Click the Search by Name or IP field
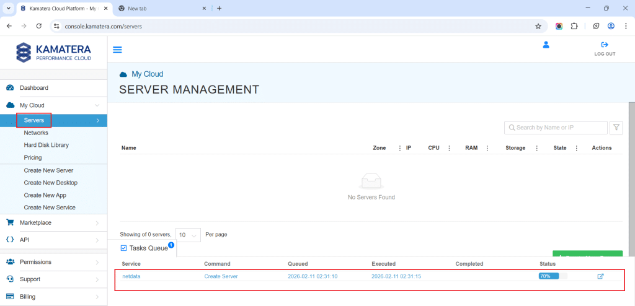 point(556,128)
